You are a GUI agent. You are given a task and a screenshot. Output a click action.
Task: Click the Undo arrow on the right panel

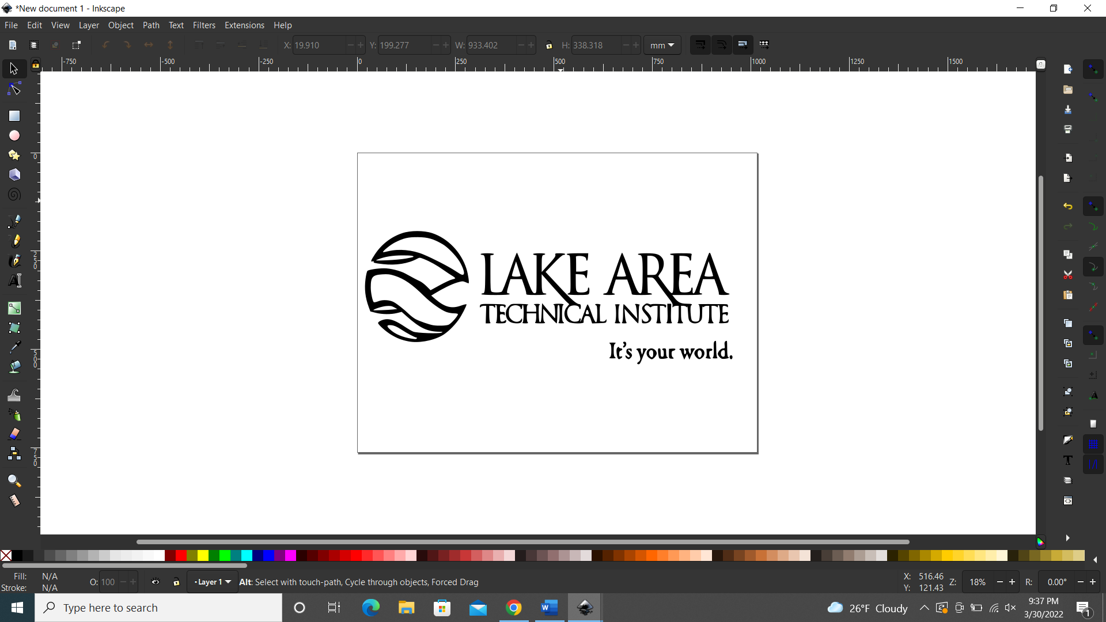[1069, 206]
